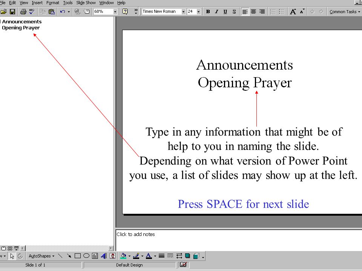Run the Spelling check icon

[32, 12]
